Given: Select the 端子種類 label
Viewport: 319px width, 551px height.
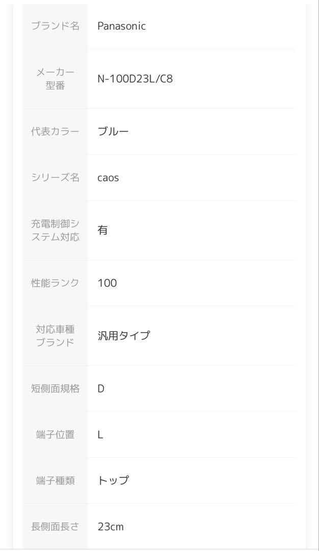Looking at the screenshot, I should click(56, 481).
